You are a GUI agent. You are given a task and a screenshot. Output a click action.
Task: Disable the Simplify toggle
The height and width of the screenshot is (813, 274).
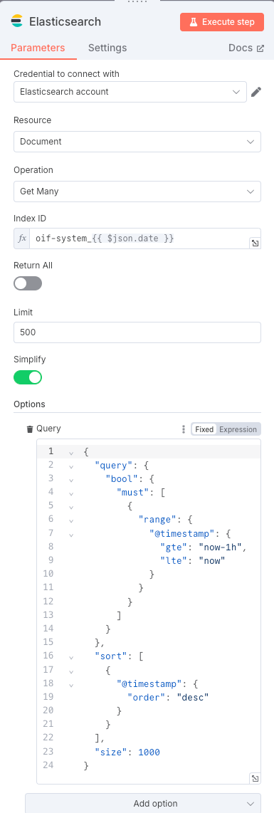tap(28, 377)
